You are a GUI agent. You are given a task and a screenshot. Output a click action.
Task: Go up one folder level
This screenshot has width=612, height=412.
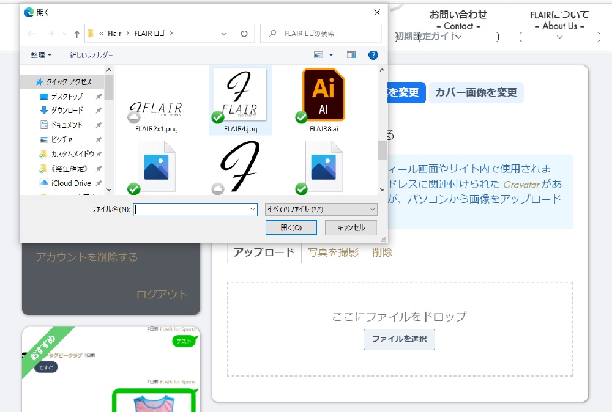click(x=77, y=34)
